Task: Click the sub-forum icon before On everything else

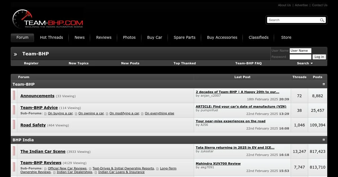Action: 142,114
